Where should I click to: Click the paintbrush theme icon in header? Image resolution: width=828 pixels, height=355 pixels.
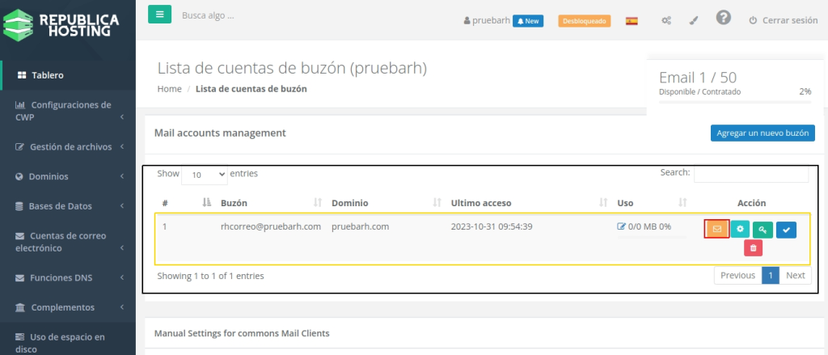694,20
